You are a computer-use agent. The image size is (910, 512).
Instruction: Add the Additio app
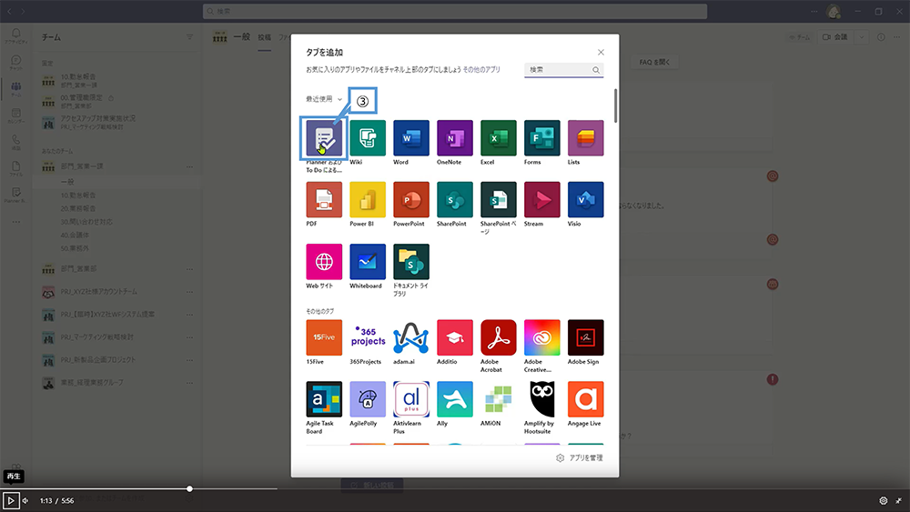tap(454, 337)
